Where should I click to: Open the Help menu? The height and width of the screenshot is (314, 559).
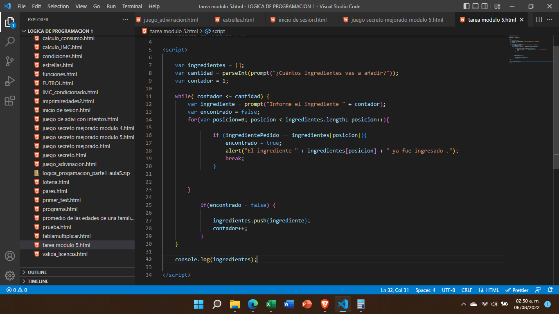[x=154, y=6]
